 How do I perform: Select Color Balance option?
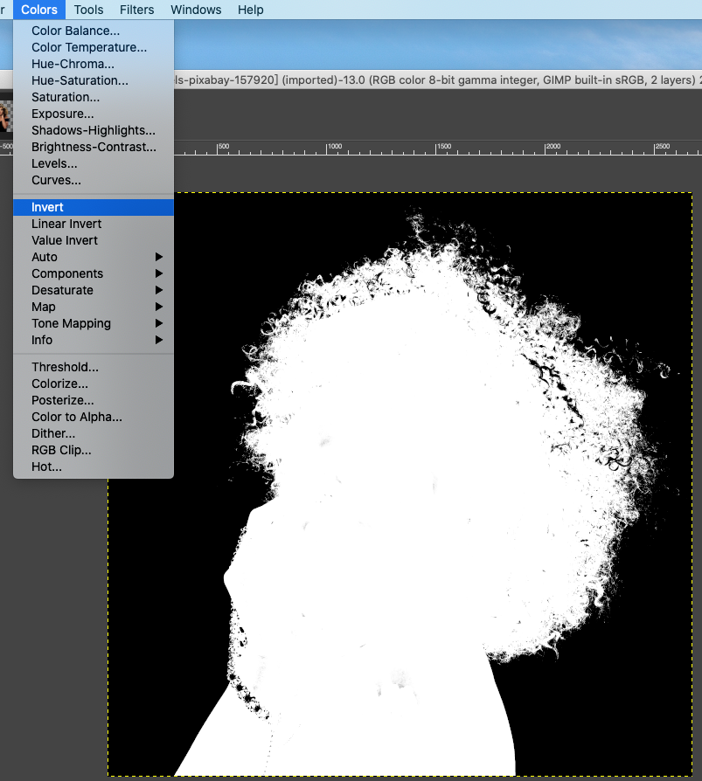(76, 31)
